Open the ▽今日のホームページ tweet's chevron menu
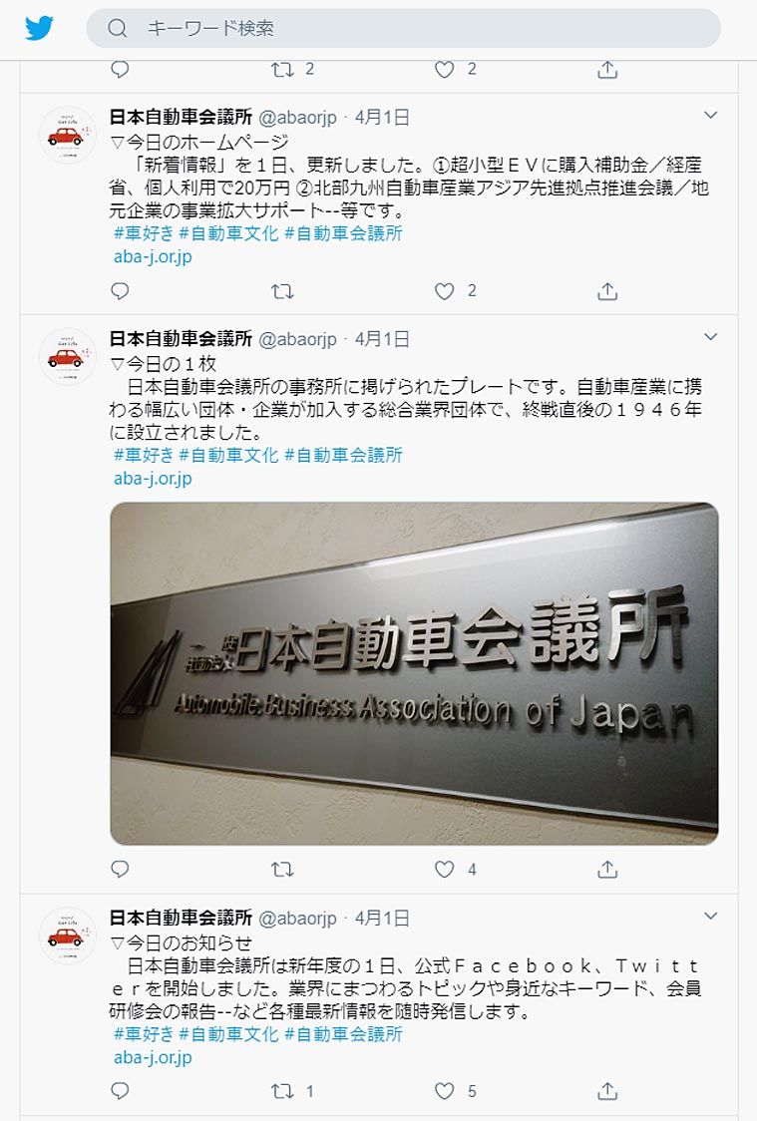 [x=710, y=115]
